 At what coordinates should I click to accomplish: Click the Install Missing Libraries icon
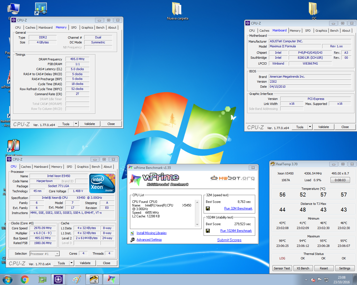click(132, 233)
